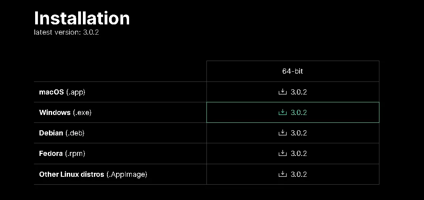This screenshot has height=200, width=424.
Task: Select the bold macOS row label
Action: 51,92
